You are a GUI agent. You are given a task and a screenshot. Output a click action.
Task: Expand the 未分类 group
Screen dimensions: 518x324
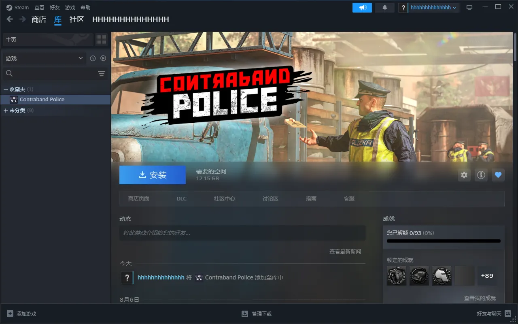click(x=6, y=110)
